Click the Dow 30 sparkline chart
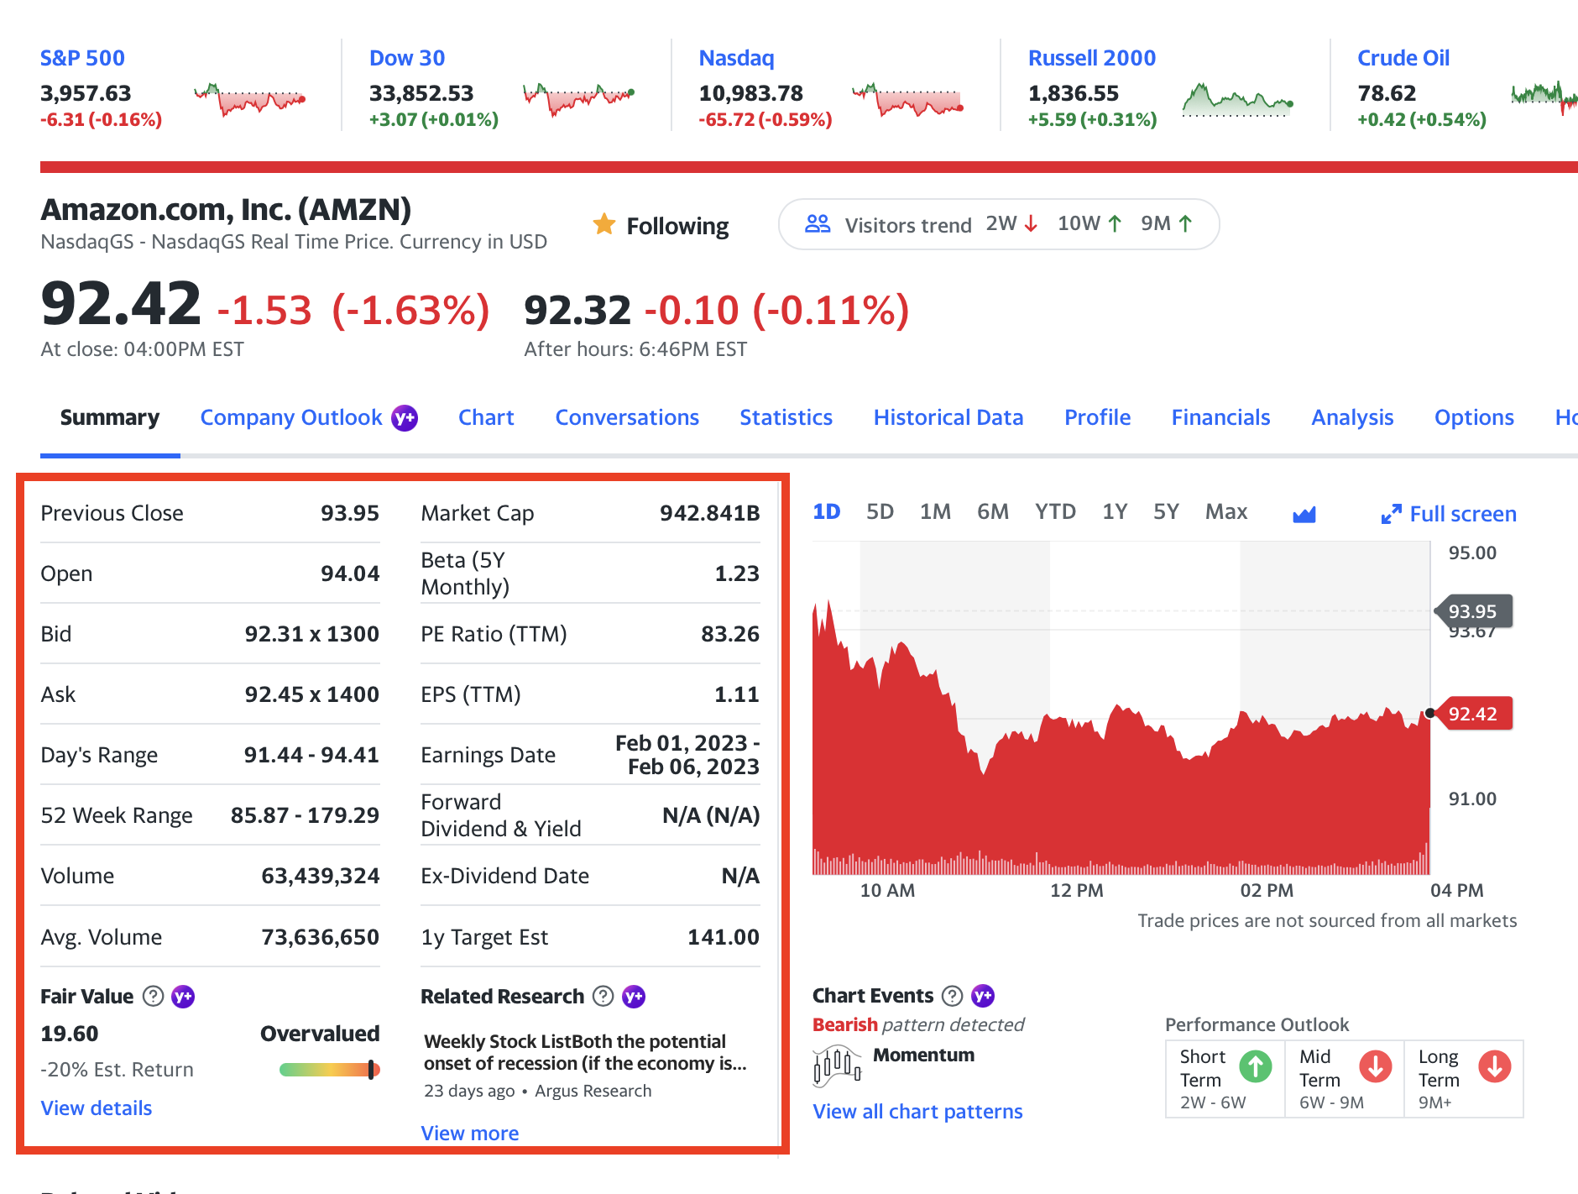1578x1194 pixels. [x=578, y=99]
